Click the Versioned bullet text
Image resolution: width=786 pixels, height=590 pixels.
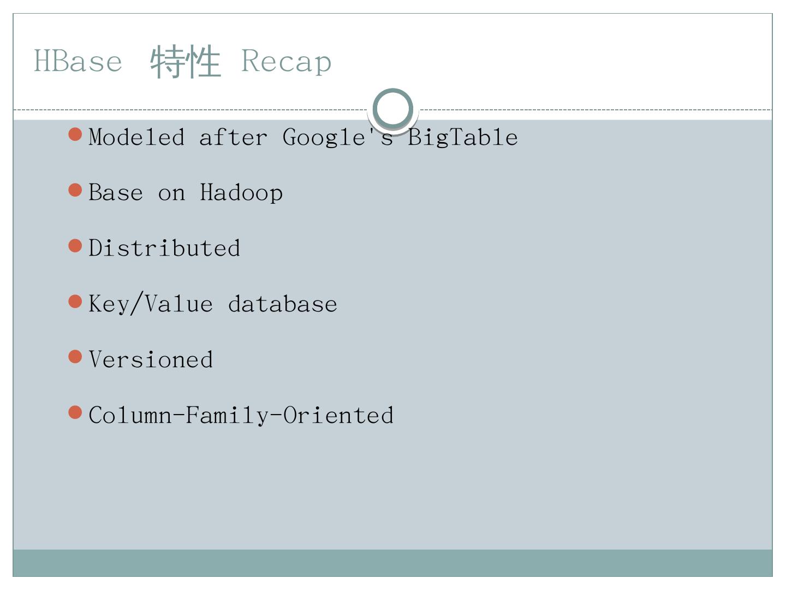point(151,360)
